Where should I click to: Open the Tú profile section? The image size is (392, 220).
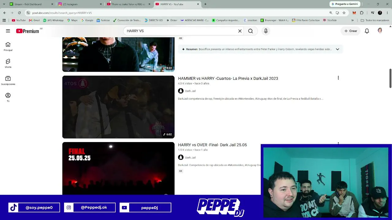tap(8, 97)
